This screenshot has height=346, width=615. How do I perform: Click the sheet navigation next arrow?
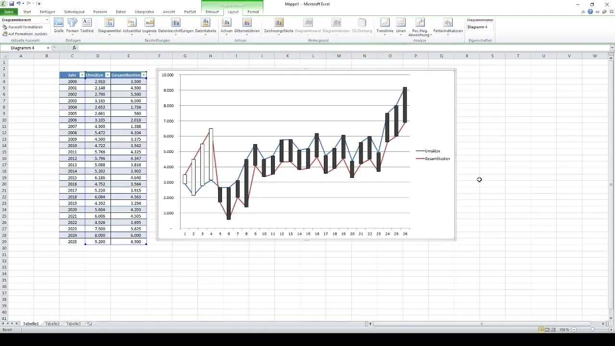tap(13, 324)
